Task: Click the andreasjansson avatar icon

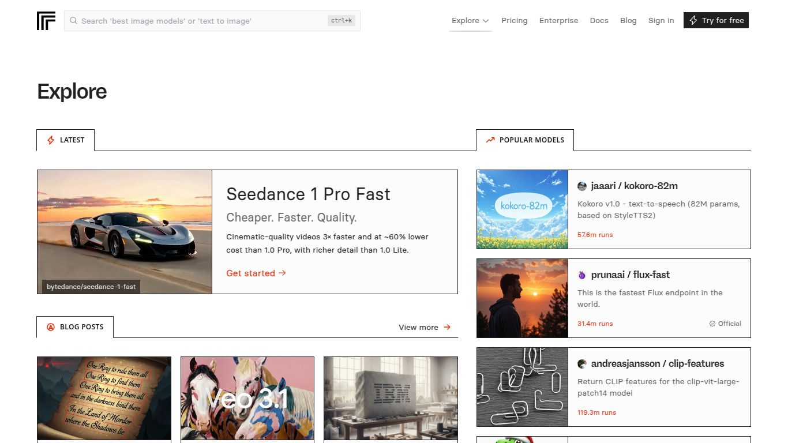Action: pyautogui.click(x=582, y=364)
